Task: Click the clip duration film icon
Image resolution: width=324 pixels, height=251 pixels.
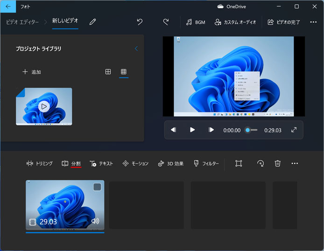Action: point(33,222)
